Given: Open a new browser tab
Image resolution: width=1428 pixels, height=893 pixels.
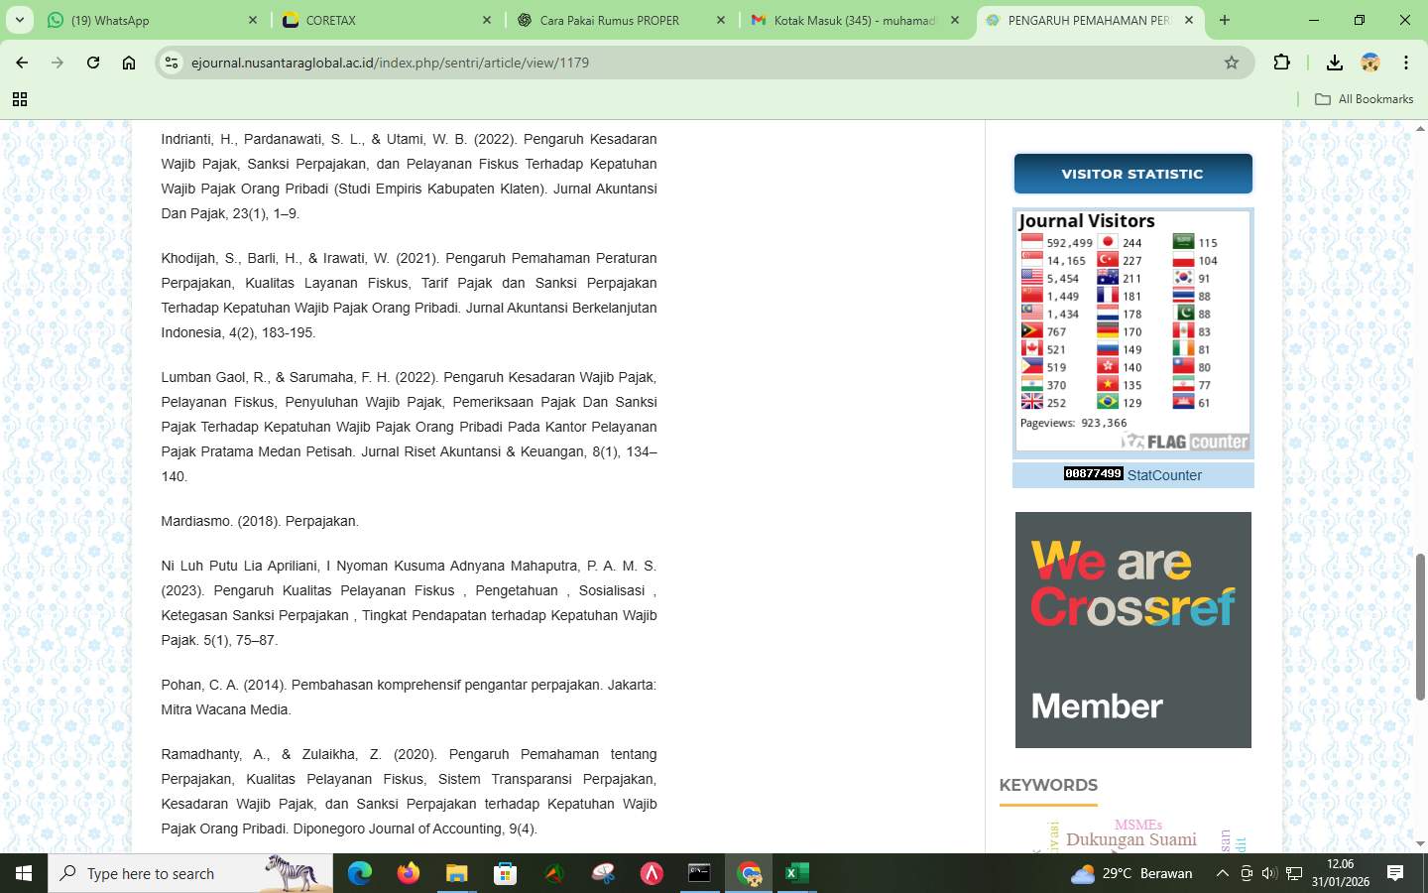Looking at the screenshot, I should click(1225, 20).
